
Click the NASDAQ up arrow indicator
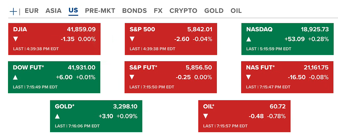pyautogui.click(x=249, y=39)
